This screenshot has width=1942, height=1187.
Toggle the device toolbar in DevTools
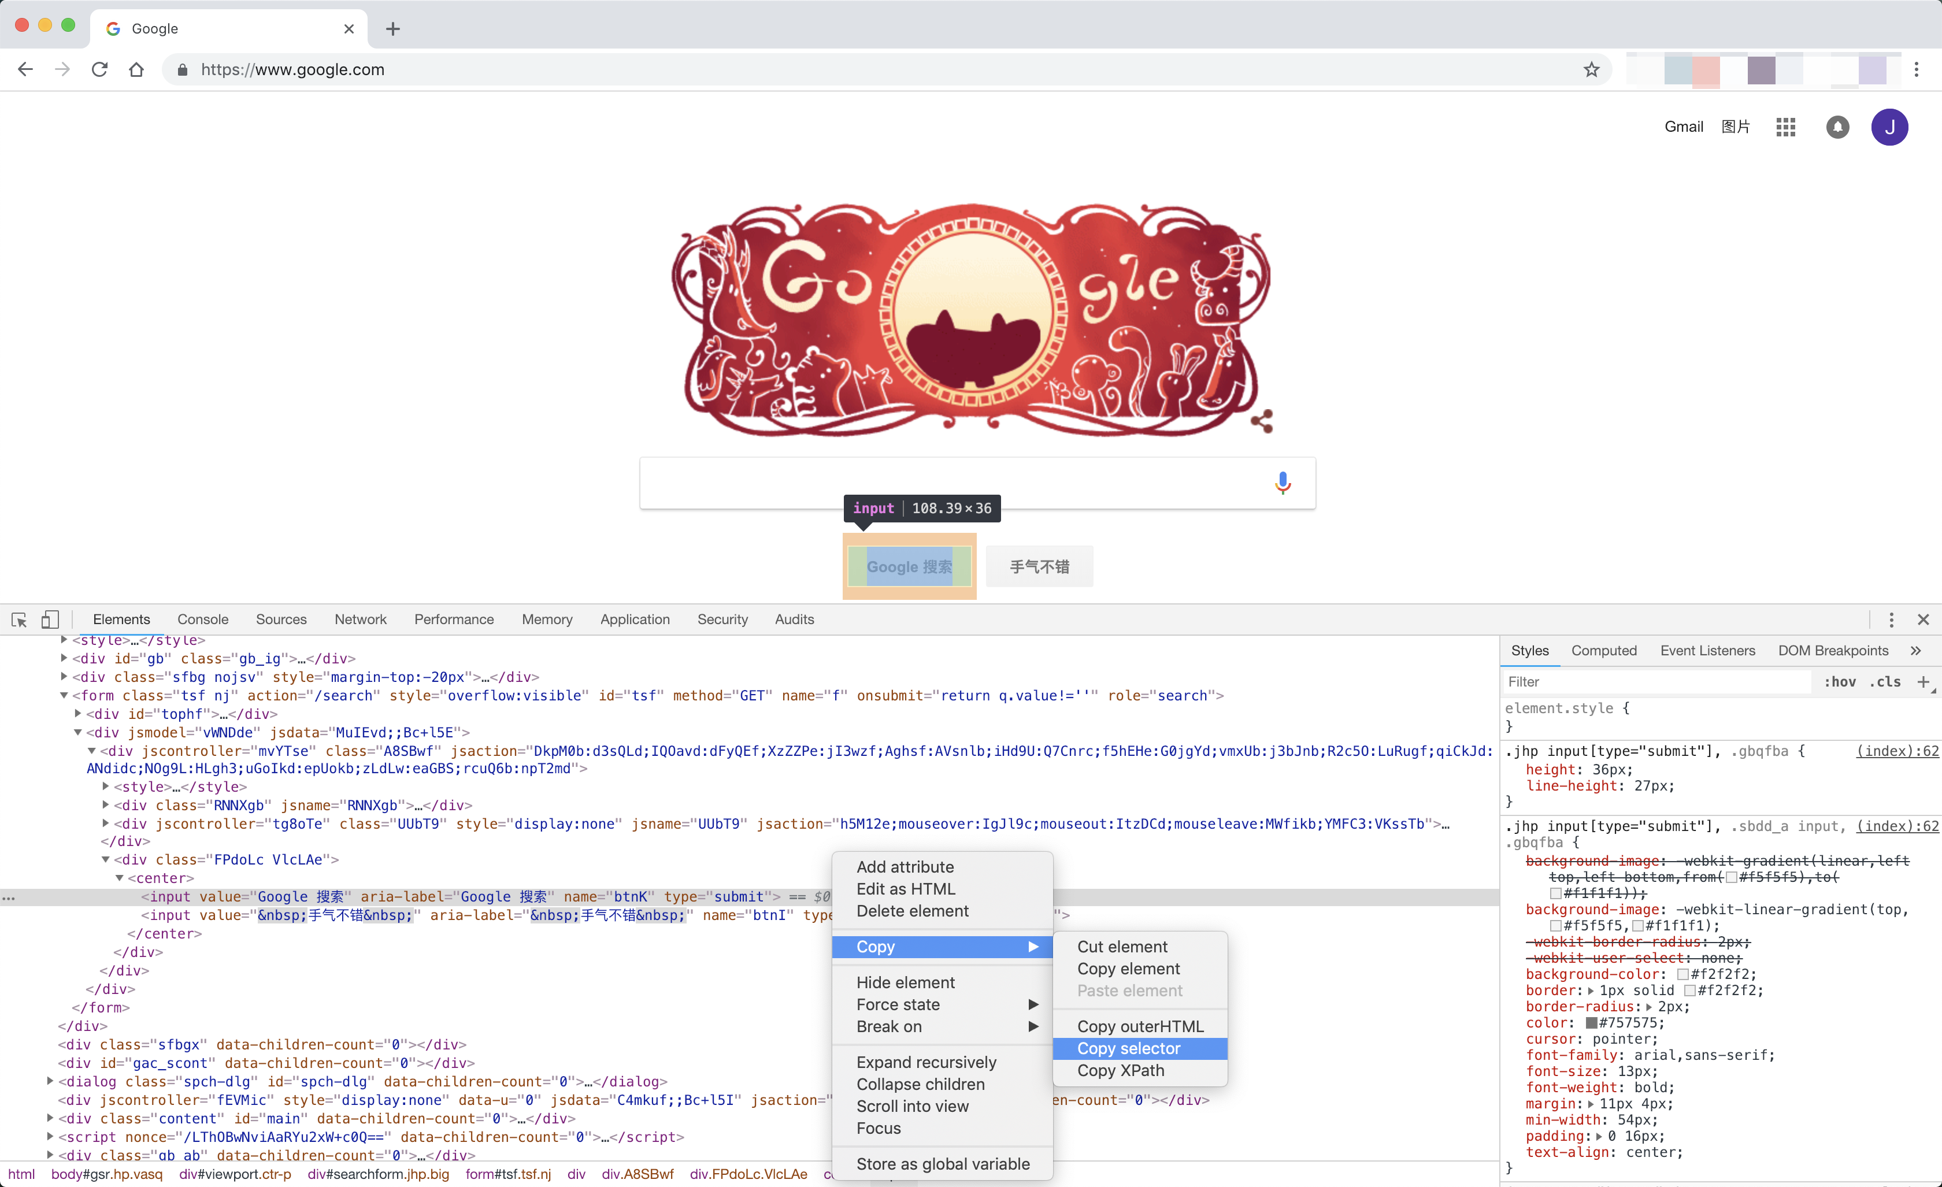(x=50, y=620)
